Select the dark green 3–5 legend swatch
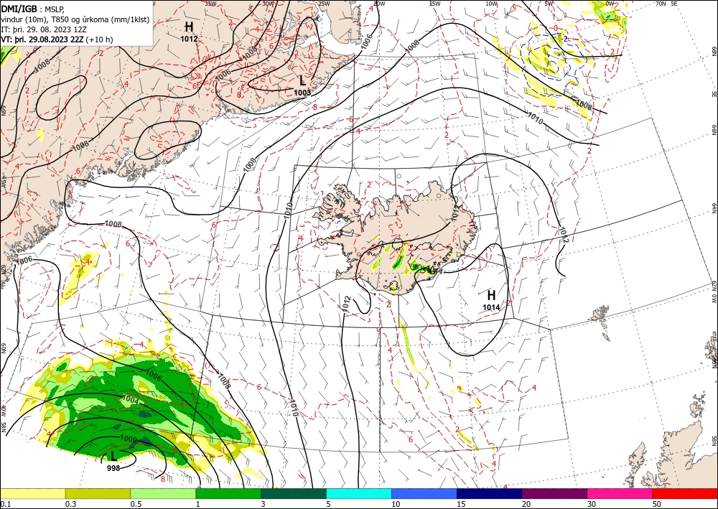This screenshot has width=718, height=509. coord(294,494)
